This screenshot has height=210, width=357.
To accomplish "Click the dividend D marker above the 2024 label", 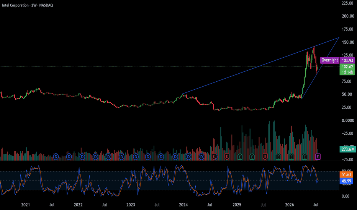I will 188,157.
